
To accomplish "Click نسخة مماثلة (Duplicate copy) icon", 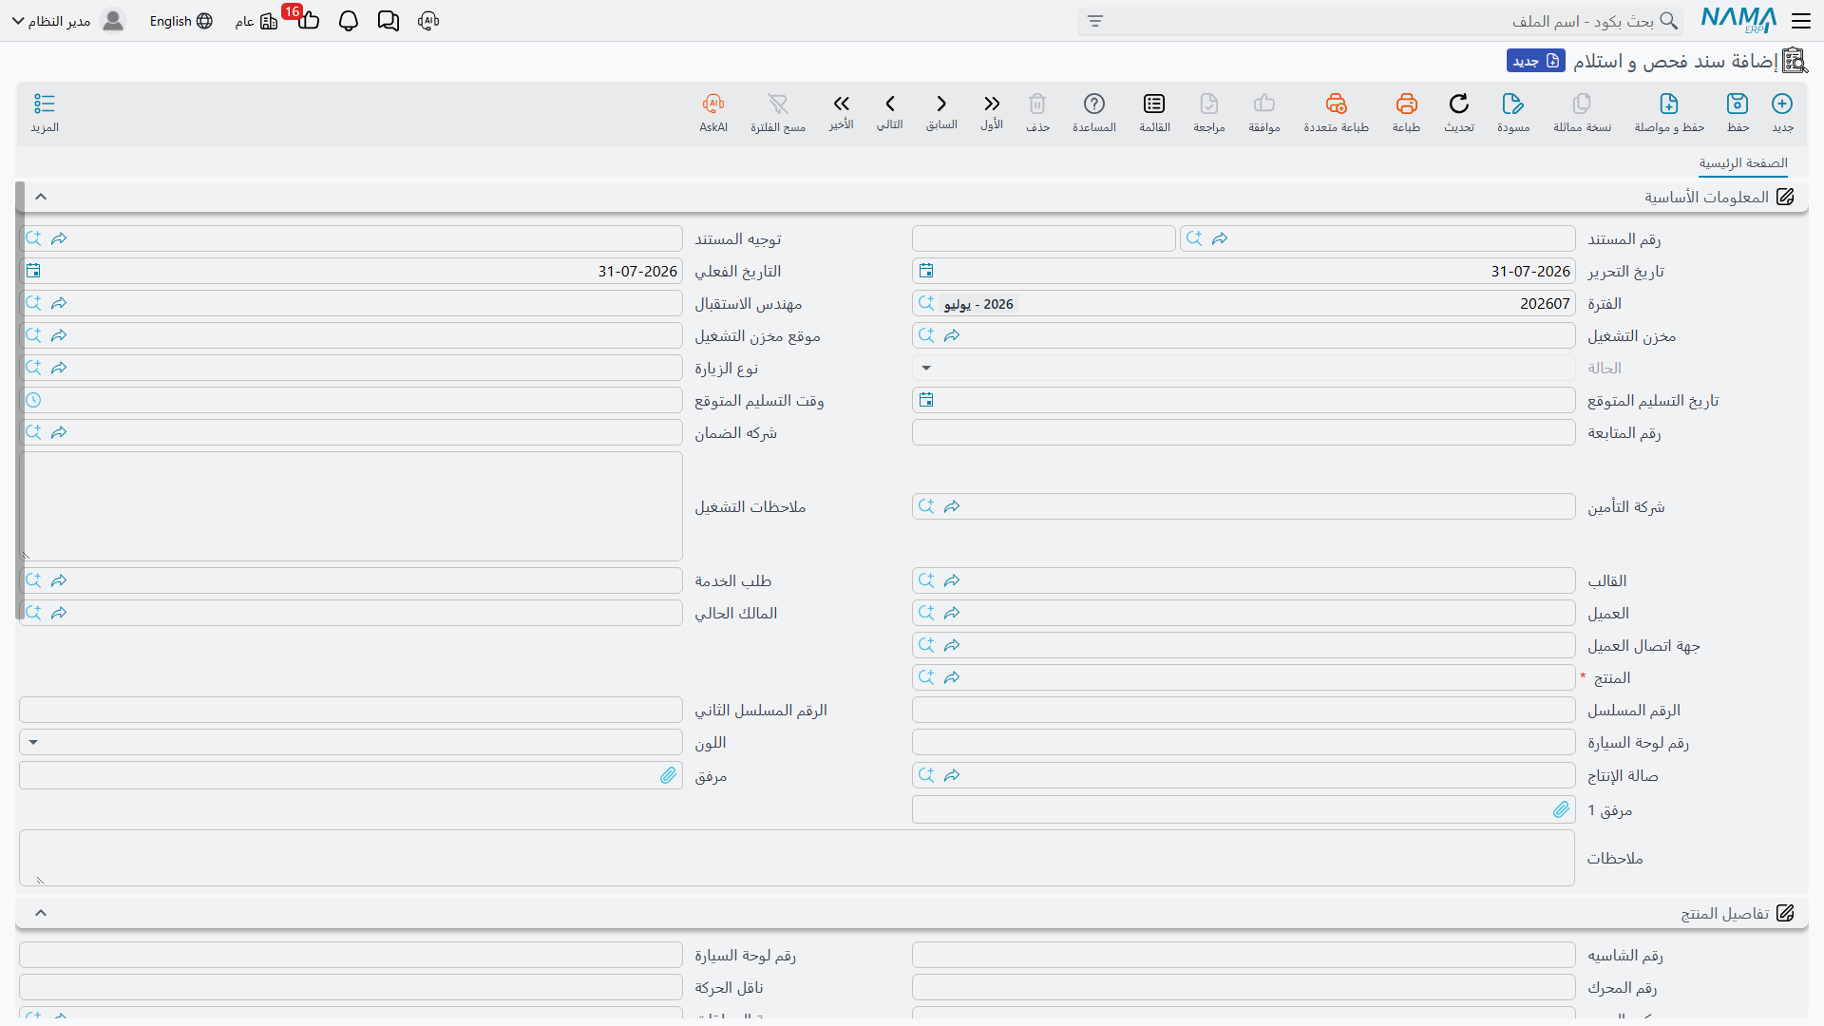I will 1582,104.
